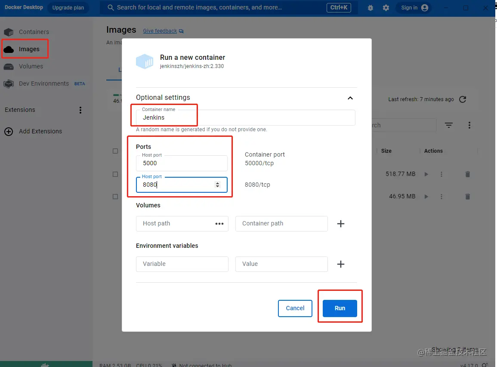Click the 50000/tcp container port text
This screenshot has height=367, width=497.
[x=259, y=163]
